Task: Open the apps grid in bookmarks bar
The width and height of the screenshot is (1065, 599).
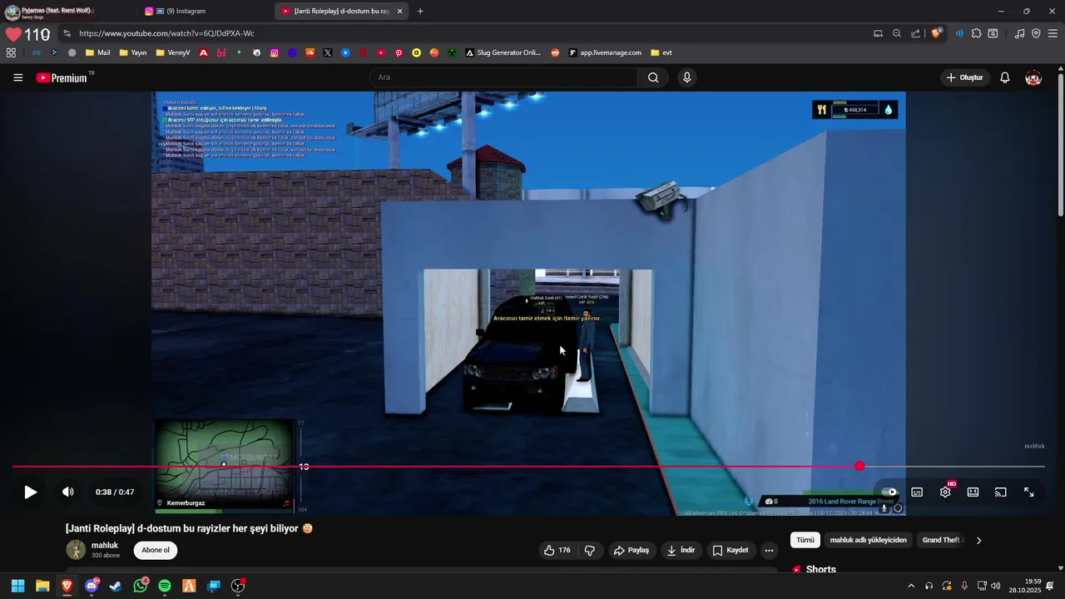Action: coord(11,52)
